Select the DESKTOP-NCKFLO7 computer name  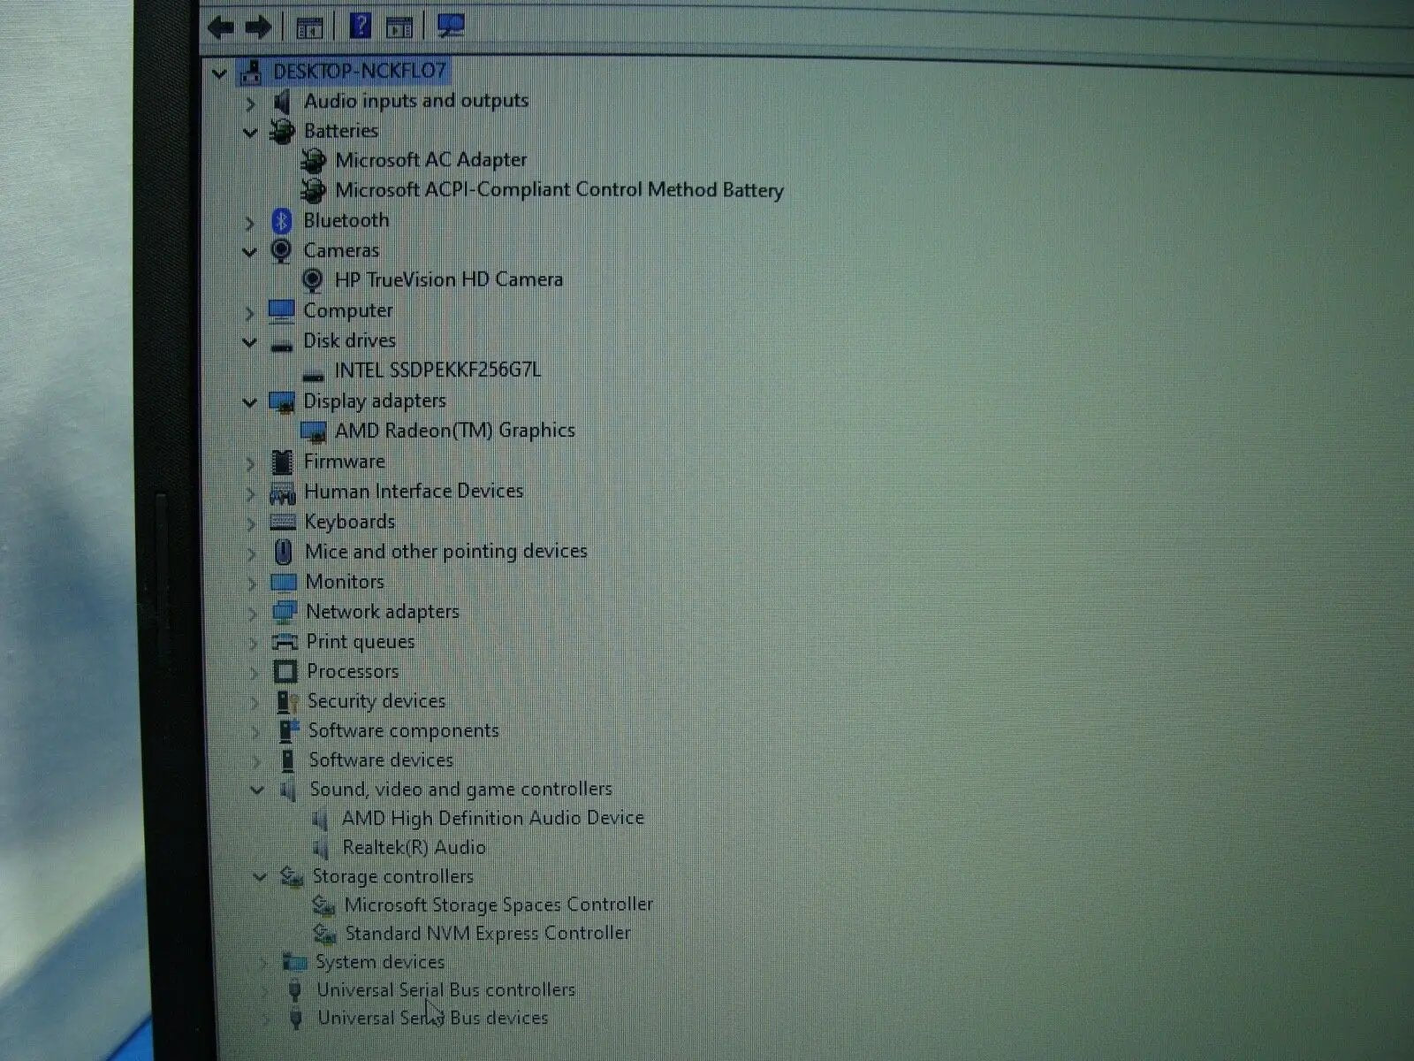360,71
